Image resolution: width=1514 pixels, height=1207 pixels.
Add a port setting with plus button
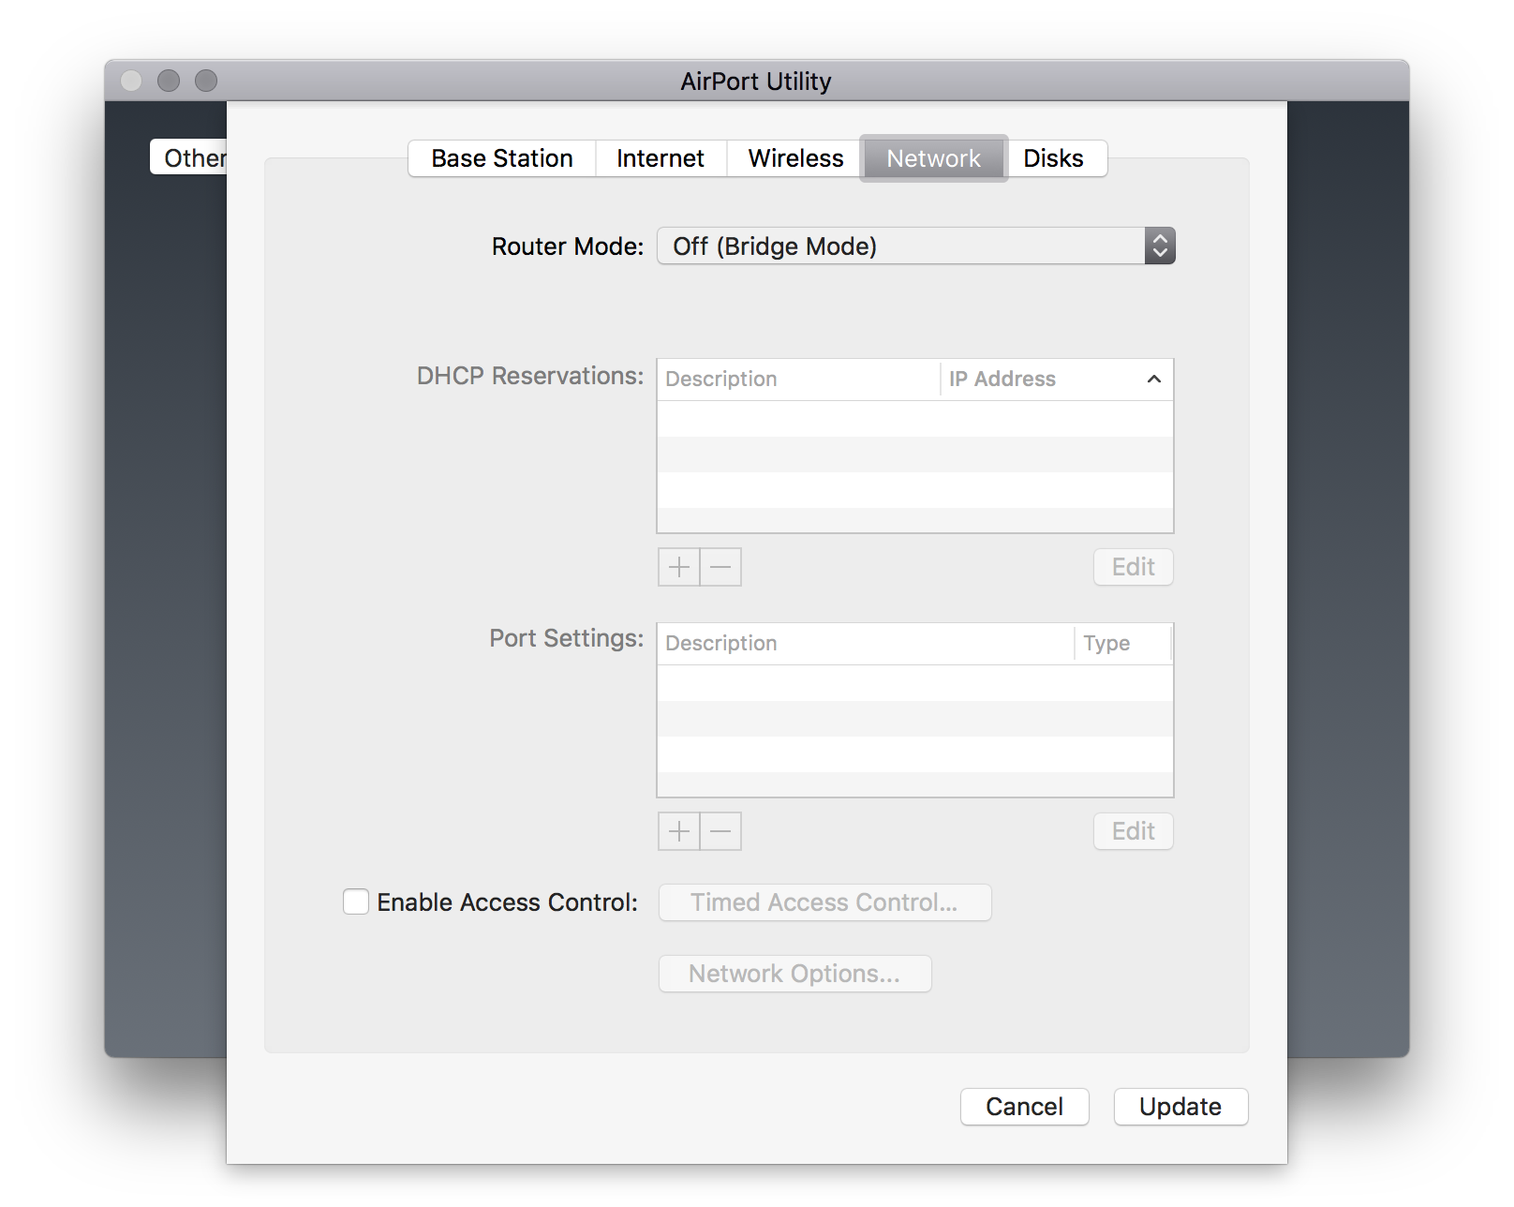(x=679, y=831)
